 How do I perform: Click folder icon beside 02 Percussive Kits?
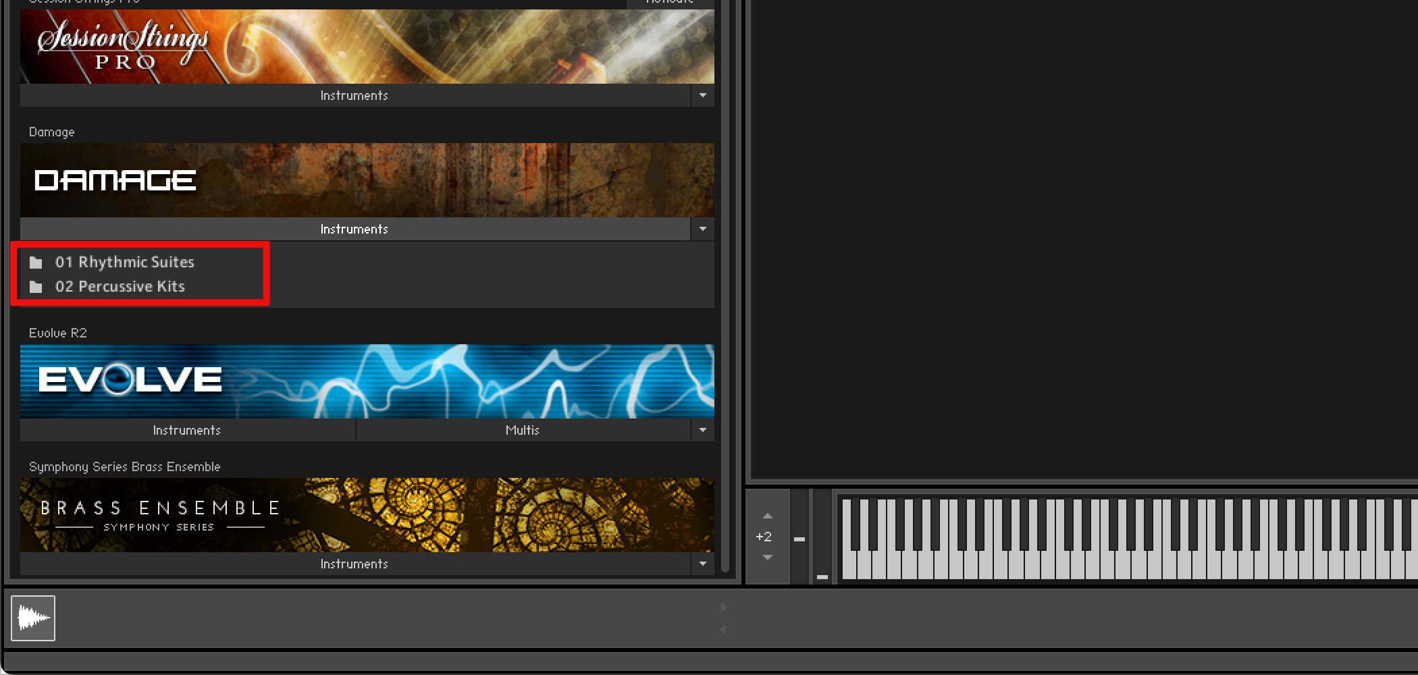pos(36,287)
